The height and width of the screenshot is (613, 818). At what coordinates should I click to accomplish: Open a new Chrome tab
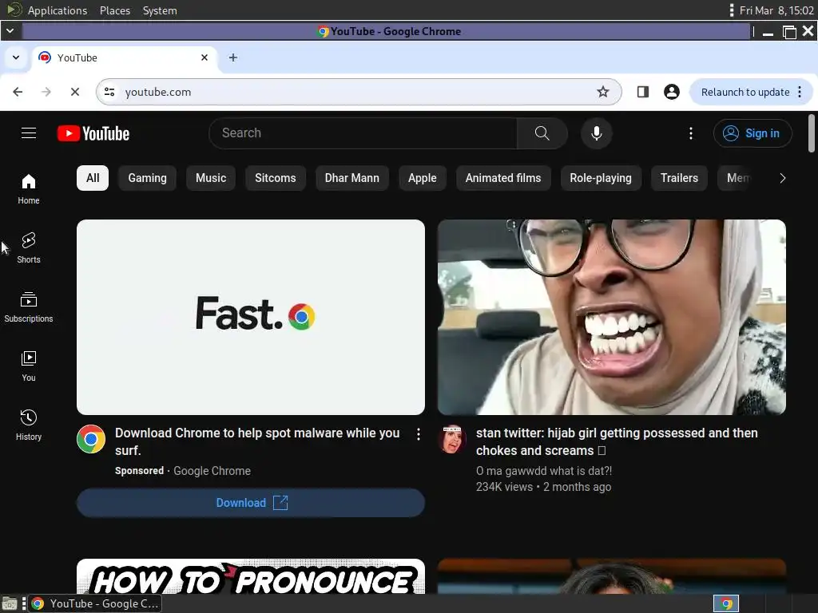(233, 57)
